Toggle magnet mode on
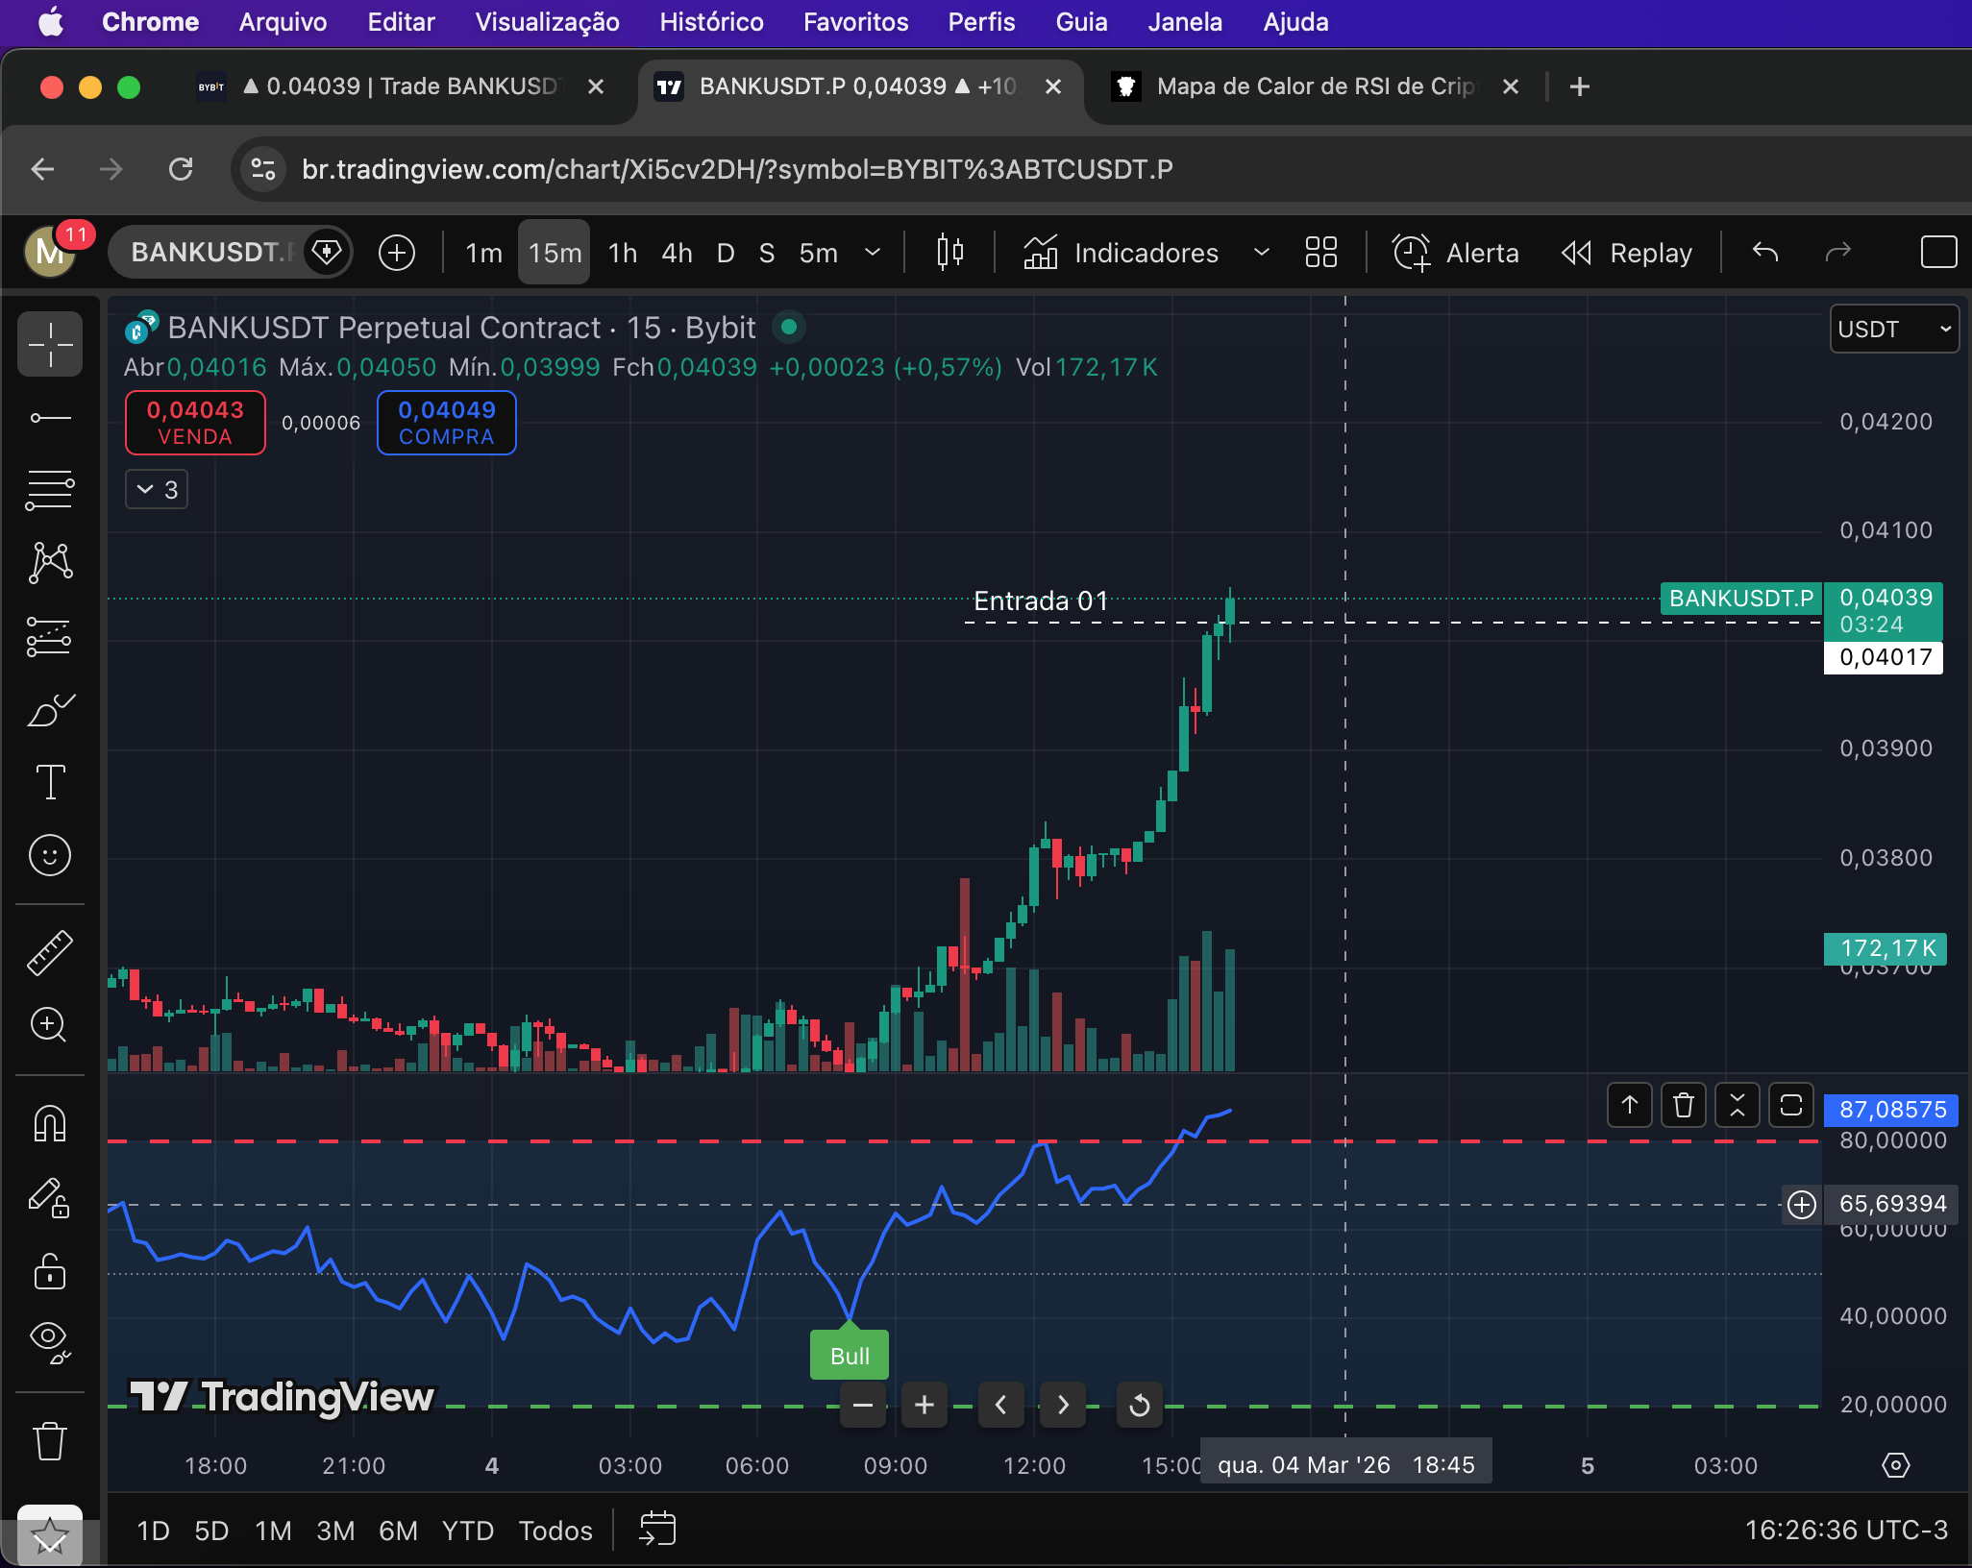This screenshot has height=1568, width=1972. pyautogui.click(x=49, y=1122)
